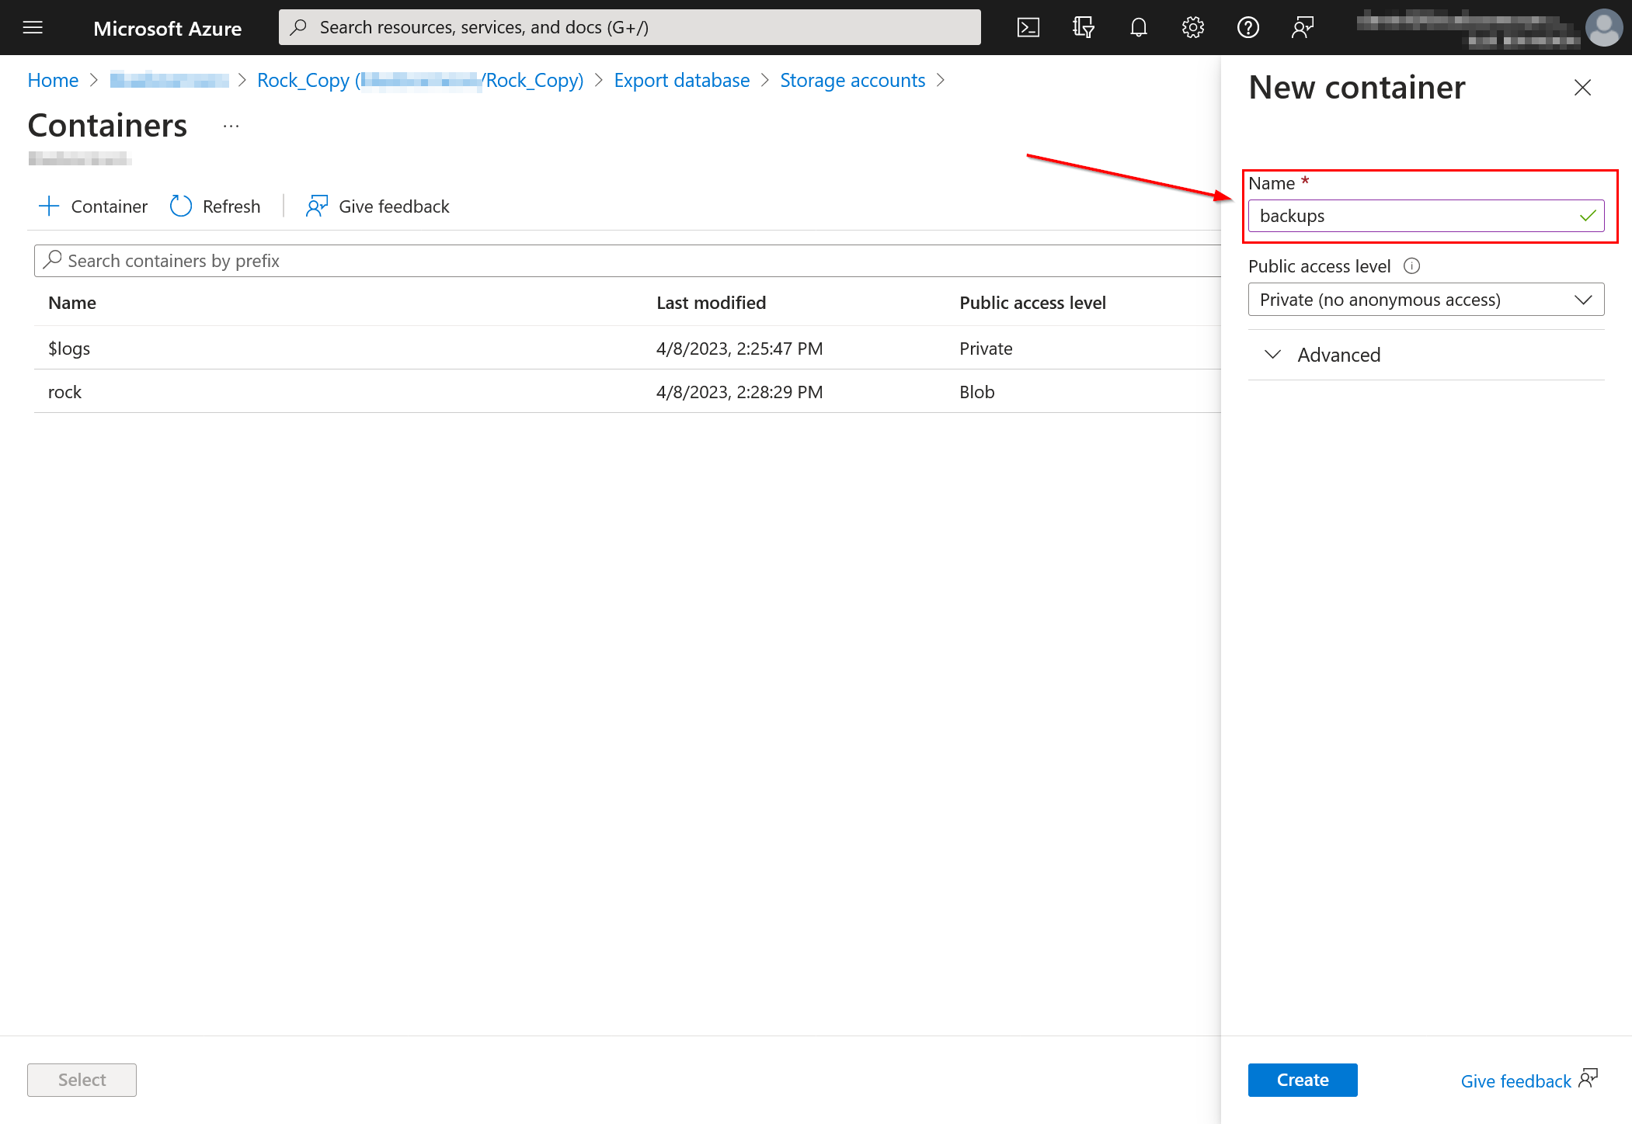Refresh the containers list

click(215, 206)
